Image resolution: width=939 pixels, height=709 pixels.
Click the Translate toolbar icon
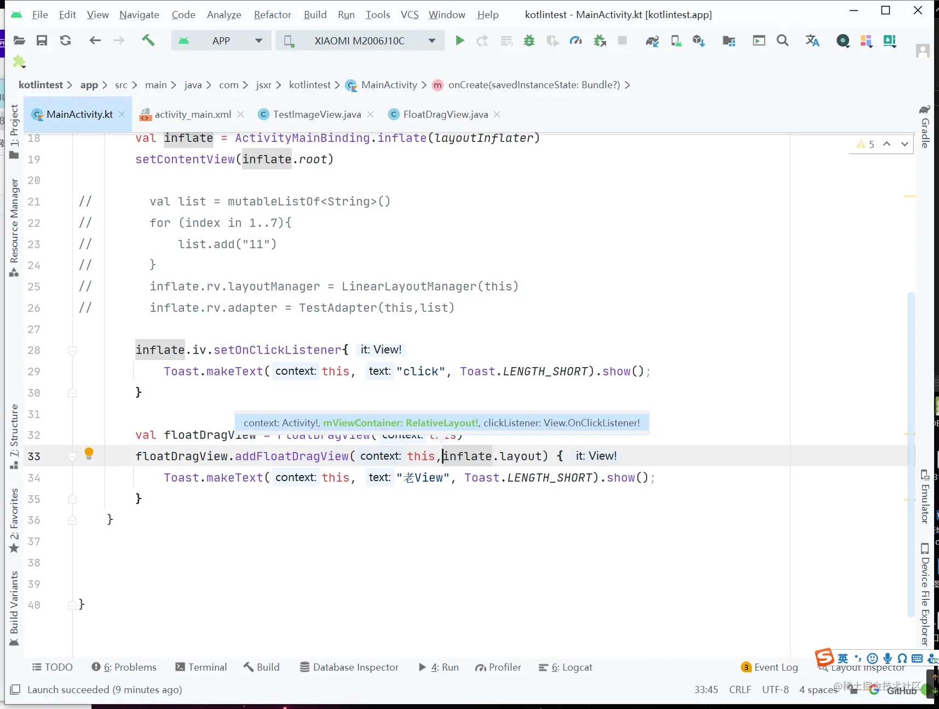(813, 41)
